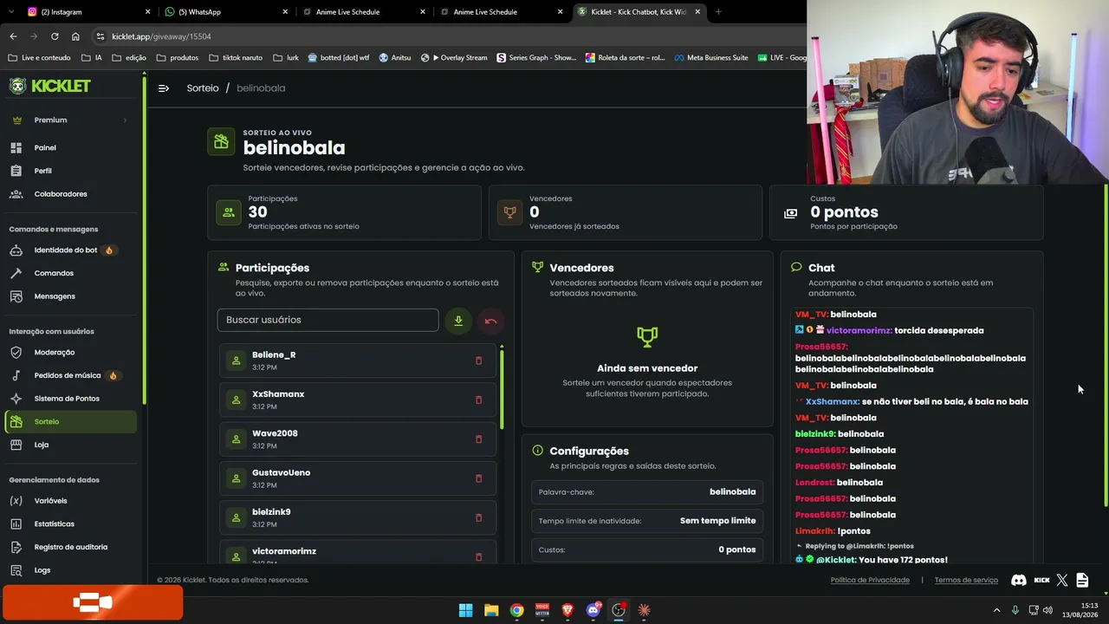Switch to the WhatsApp browser tab
Image resolution: width=1109 pixels, height=624 pixels.
[226, 12]
